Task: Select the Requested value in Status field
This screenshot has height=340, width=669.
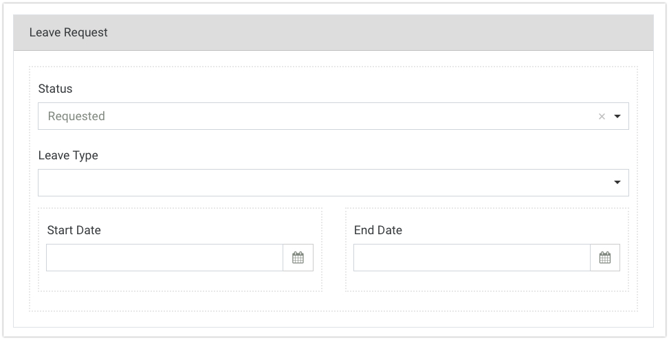Action: [76, 117]
